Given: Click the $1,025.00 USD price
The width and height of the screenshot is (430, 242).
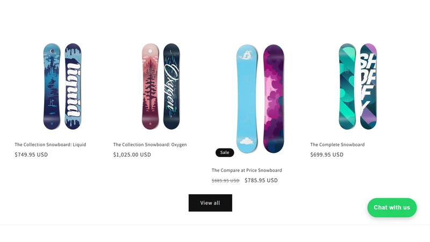Looking at the screenshot, I should 132,154.
